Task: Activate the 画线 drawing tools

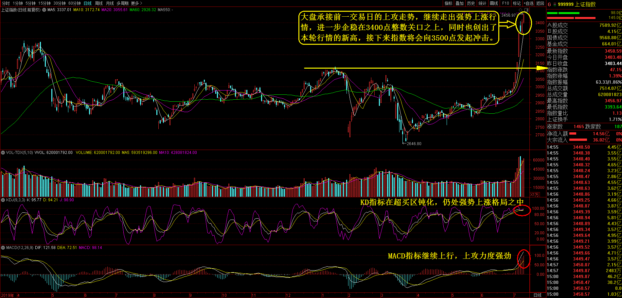Action: (494, 3)
